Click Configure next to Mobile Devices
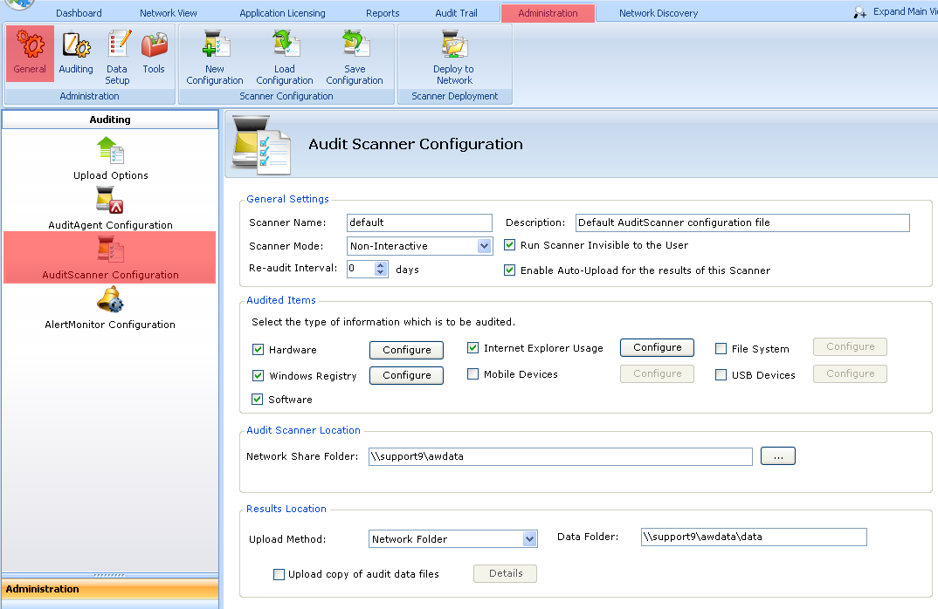This screenshot has width=938, height=609. [x=658, y=373]
